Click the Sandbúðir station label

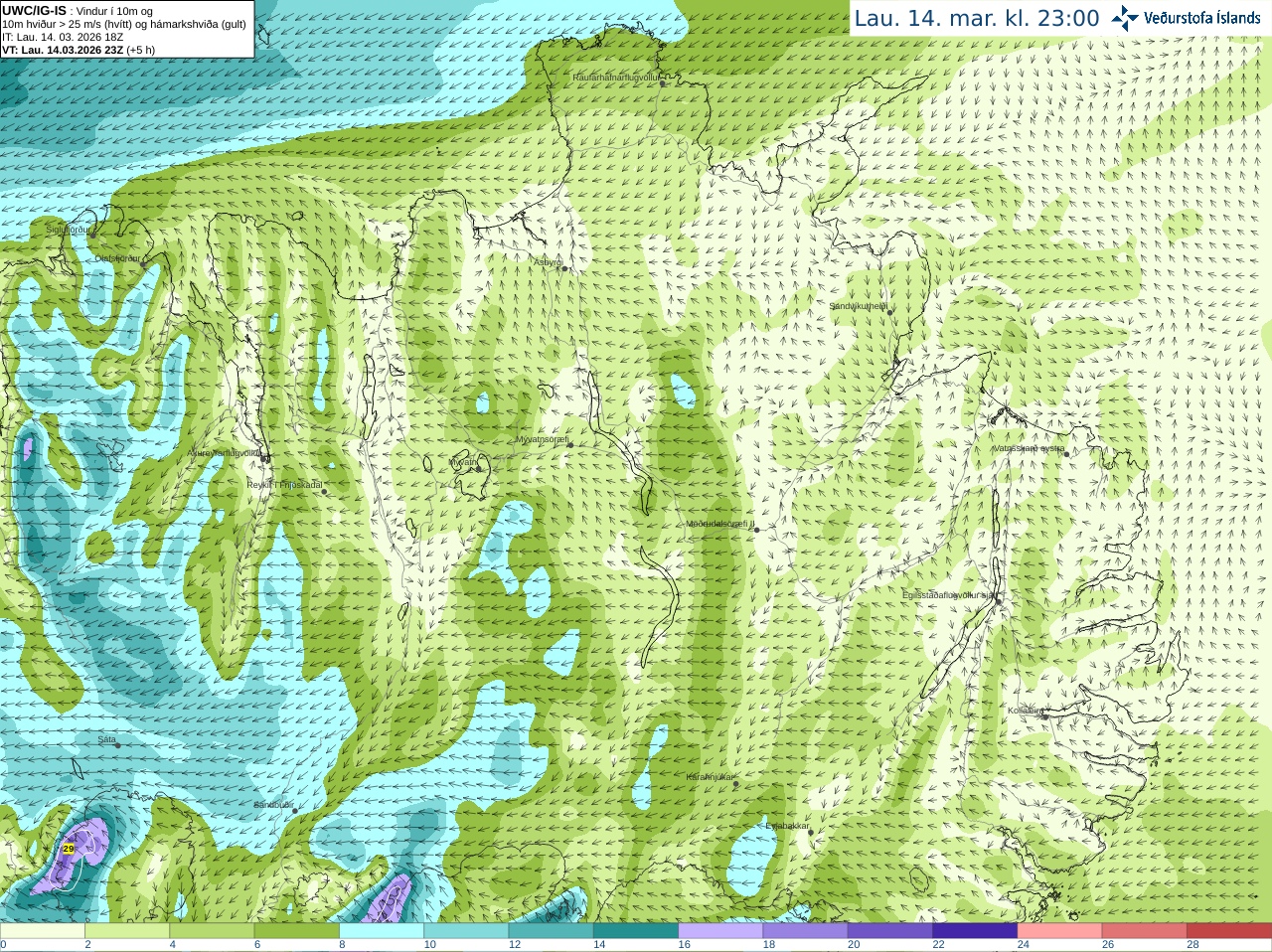click(272, 805)
